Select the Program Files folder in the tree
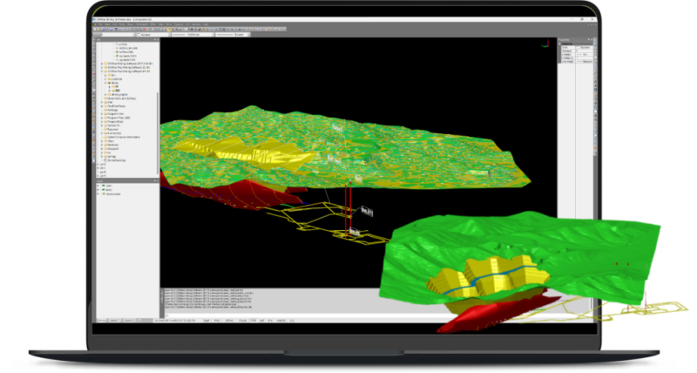The height and width of the screenshot is (373, 697). click(x=118, y=114)
